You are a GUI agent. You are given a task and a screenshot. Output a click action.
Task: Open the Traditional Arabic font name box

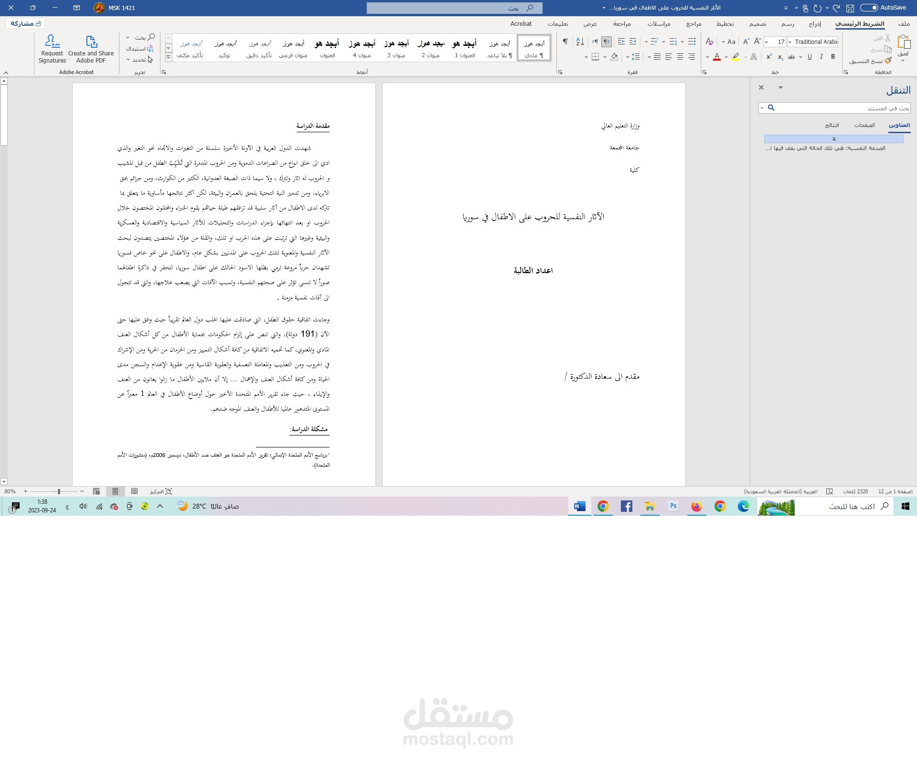pyautogui.click(x=812, y=42)
